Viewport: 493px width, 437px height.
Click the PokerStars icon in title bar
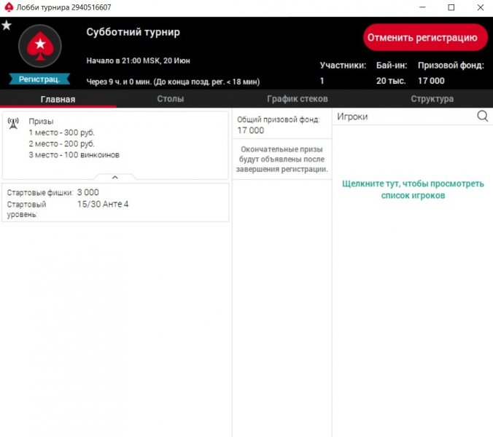(x=8, y=7)
